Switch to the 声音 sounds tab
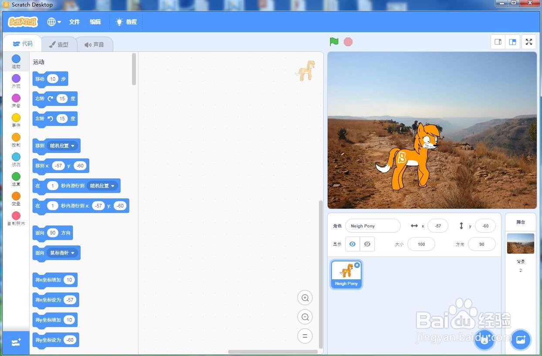 click(95, 44)
